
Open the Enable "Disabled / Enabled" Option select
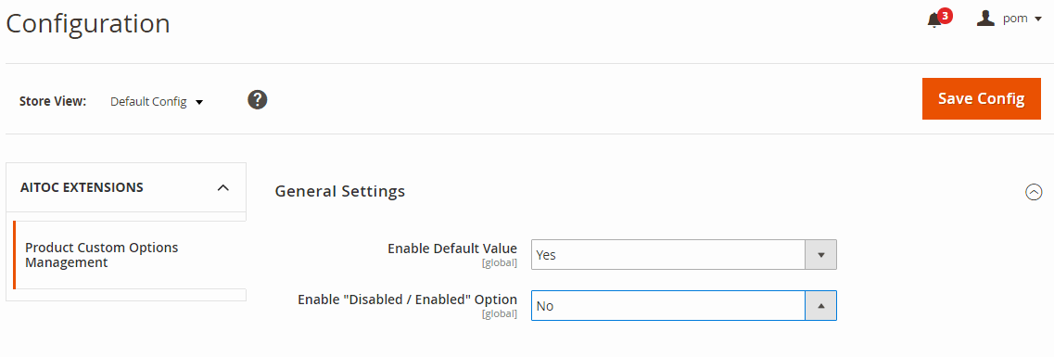(683, 306)
